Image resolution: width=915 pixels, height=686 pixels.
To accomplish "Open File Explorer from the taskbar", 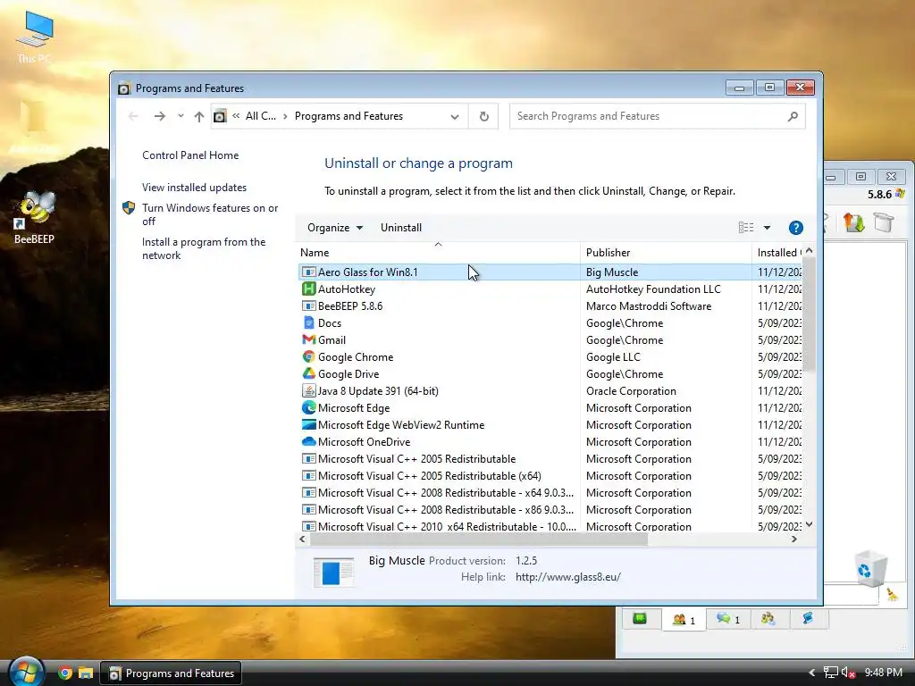I will pyautogui.click(x=86, y=673).
